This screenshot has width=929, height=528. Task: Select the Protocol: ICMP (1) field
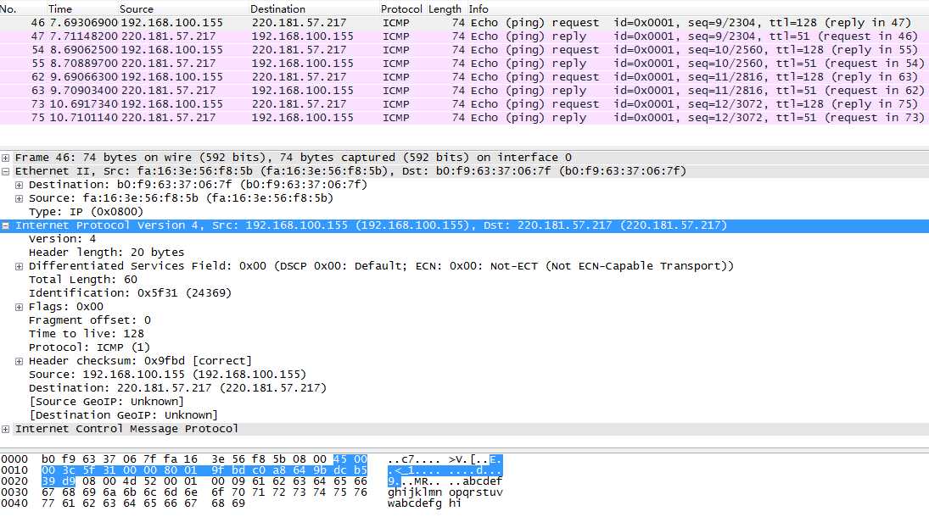(89, 348)
